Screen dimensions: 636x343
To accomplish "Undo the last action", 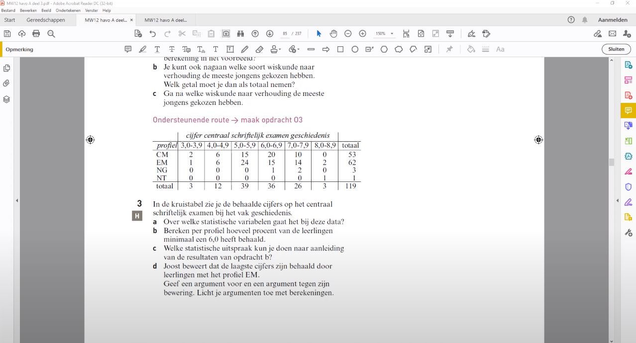I will (x=153, y=34).
